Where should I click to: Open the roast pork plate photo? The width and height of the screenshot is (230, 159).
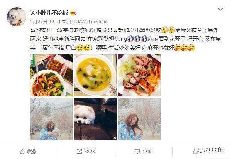click(139, 75)
